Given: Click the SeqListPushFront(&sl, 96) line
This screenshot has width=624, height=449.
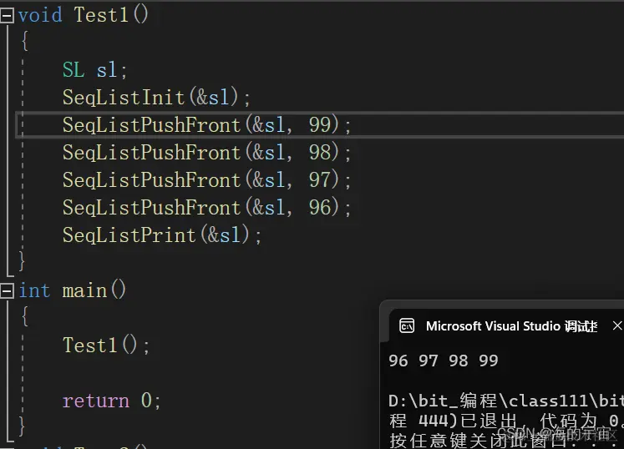Looking at the screenshot, I should [206, 207].
